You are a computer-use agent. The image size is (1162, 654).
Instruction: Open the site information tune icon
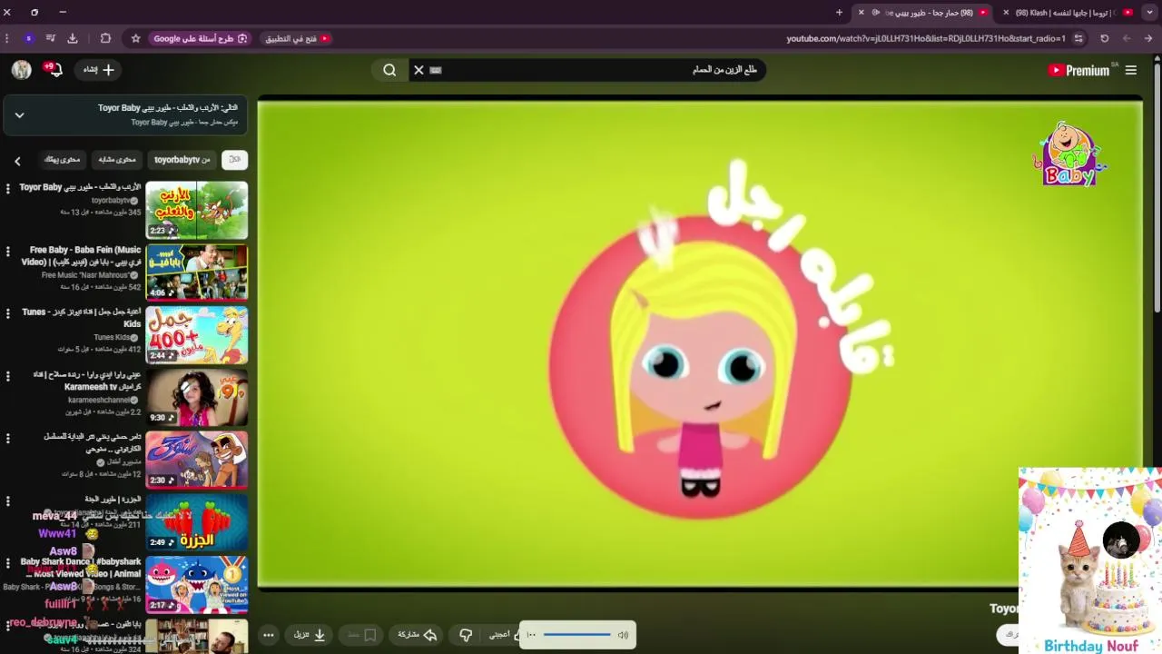(1078, 38)
